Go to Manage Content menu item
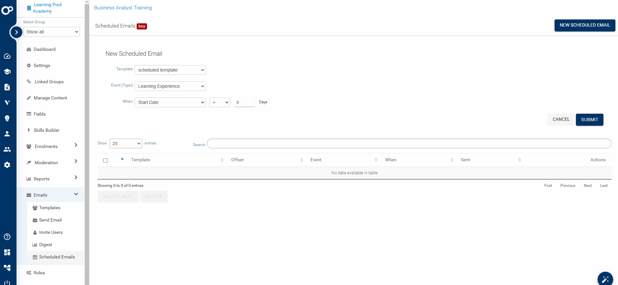Viewport: 618px width, 285px height. coord(50,98)
